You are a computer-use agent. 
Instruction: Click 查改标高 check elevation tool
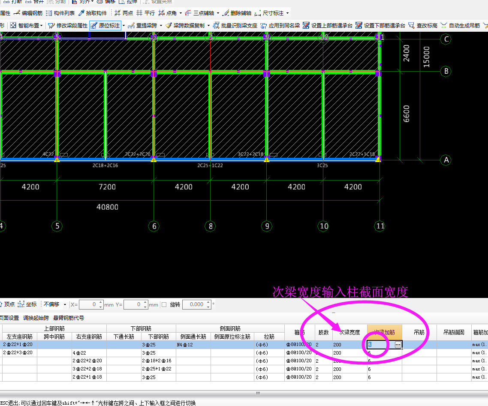point(423,26)
